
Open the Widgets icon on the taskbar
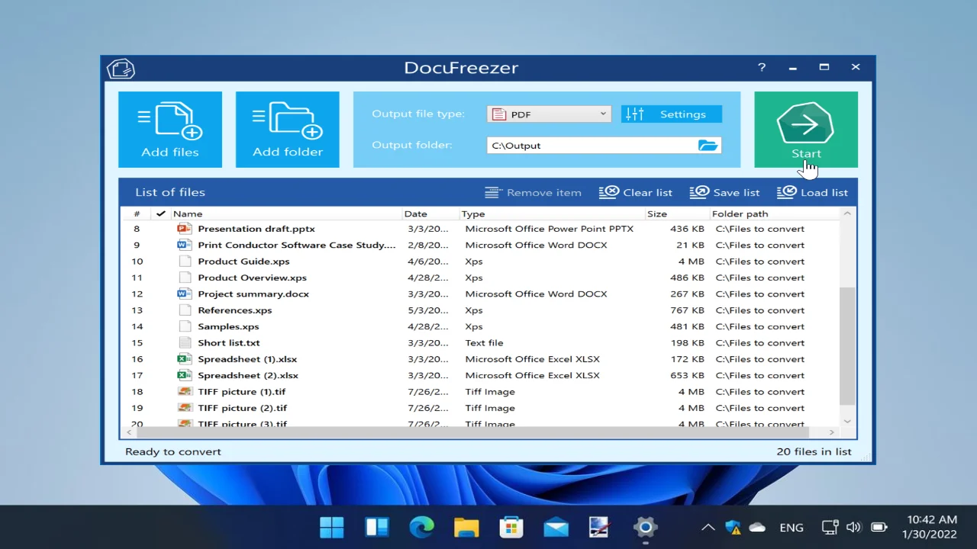[377, 527]
